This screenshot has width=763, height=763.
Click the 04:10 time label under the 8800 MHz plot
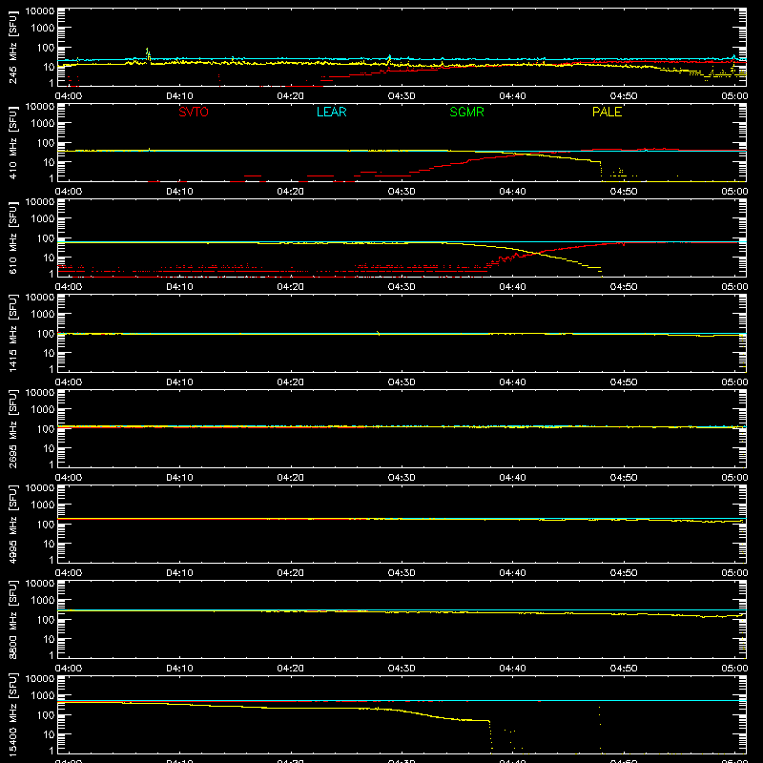(x=179, y=669)
